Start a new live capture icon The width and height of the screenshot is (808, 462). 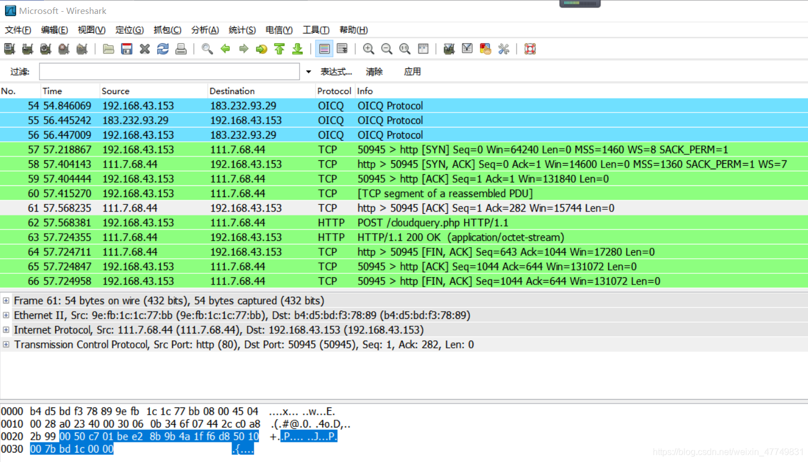point(46,49)
